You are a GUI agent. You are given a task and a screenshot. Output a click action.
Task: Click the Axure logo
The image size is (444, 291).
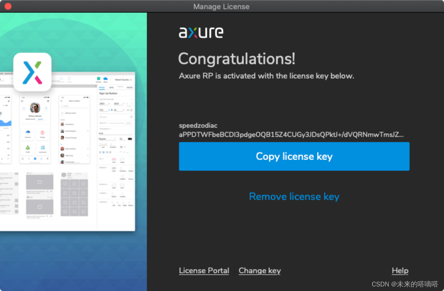(201, 32)
